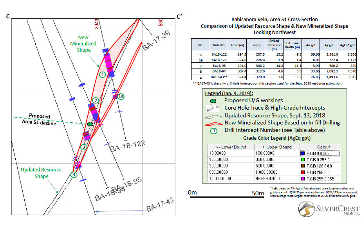Select the red New Mineralized Shape legend line
The width and height of the screenshot is (363, 227).
[x=213, y=123]
